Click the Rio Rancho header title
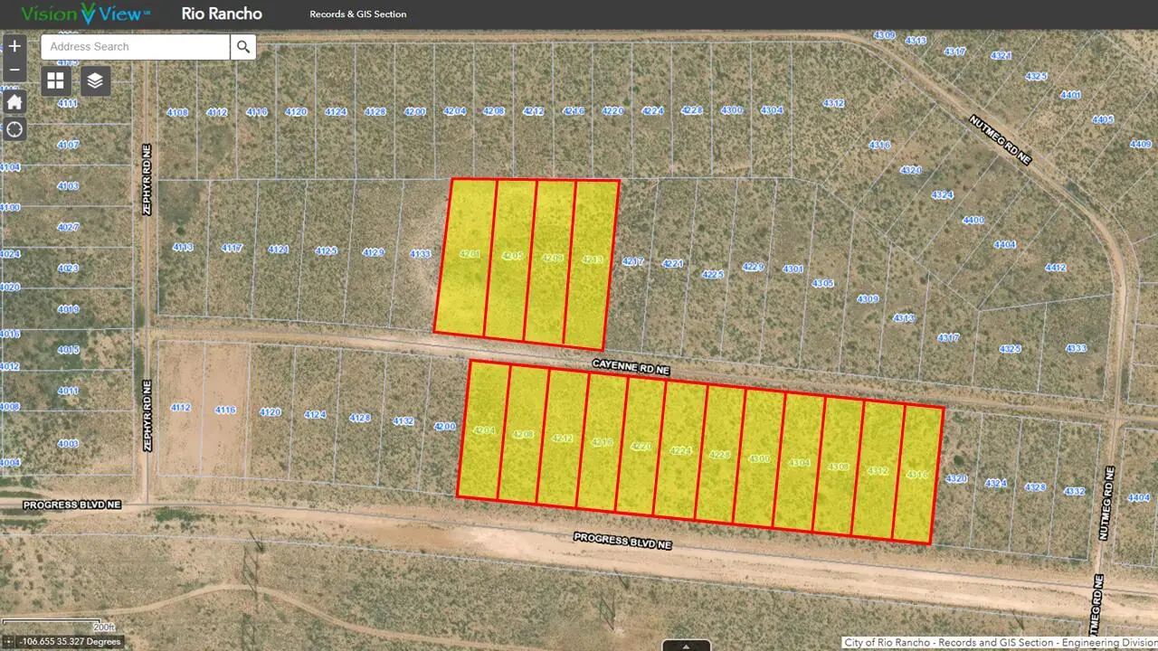Viewport: 1158px width, 651px height. click(x=221, y=14)
